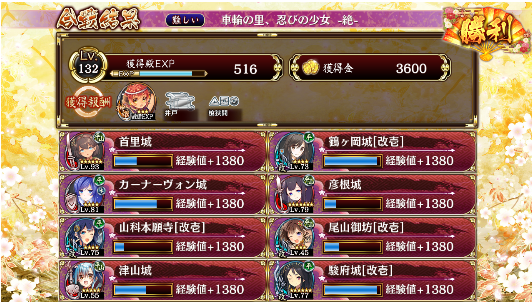Screen dimensions: 532x304
Task: Click the 駿府城[改壱] result row name
Action: (360, 270)
